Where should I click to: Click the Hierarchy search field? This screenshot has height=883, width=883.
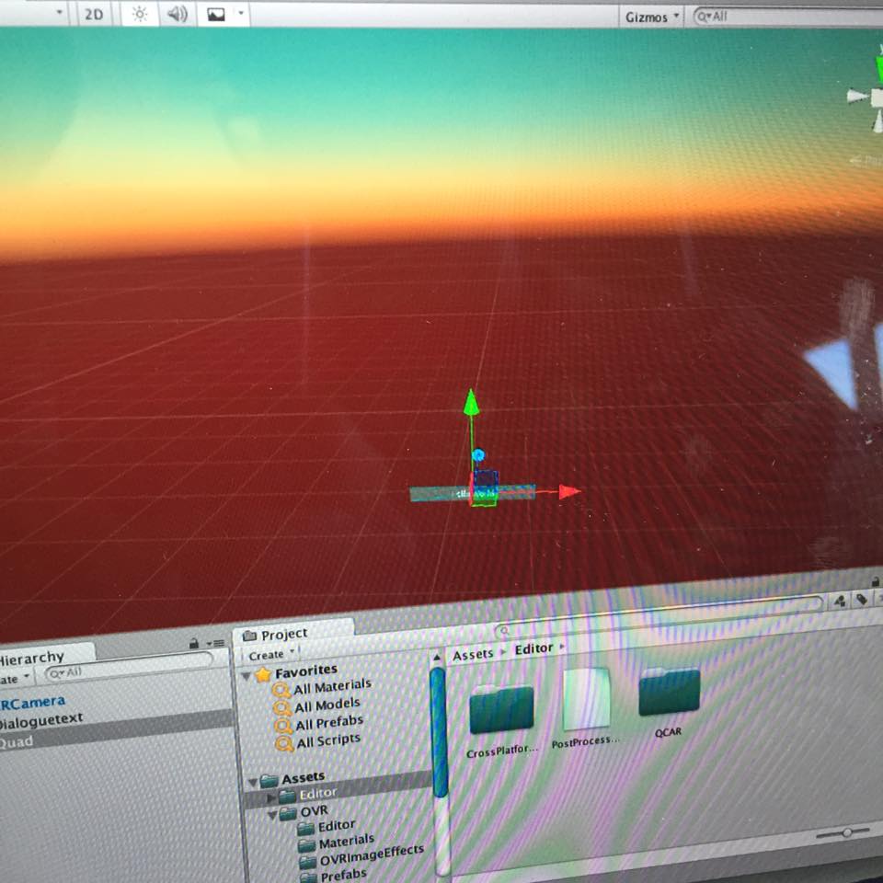[x=130, y=668]
